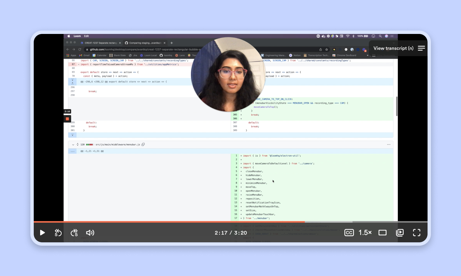Click battery 100% status icon

(x=363, y=36)
